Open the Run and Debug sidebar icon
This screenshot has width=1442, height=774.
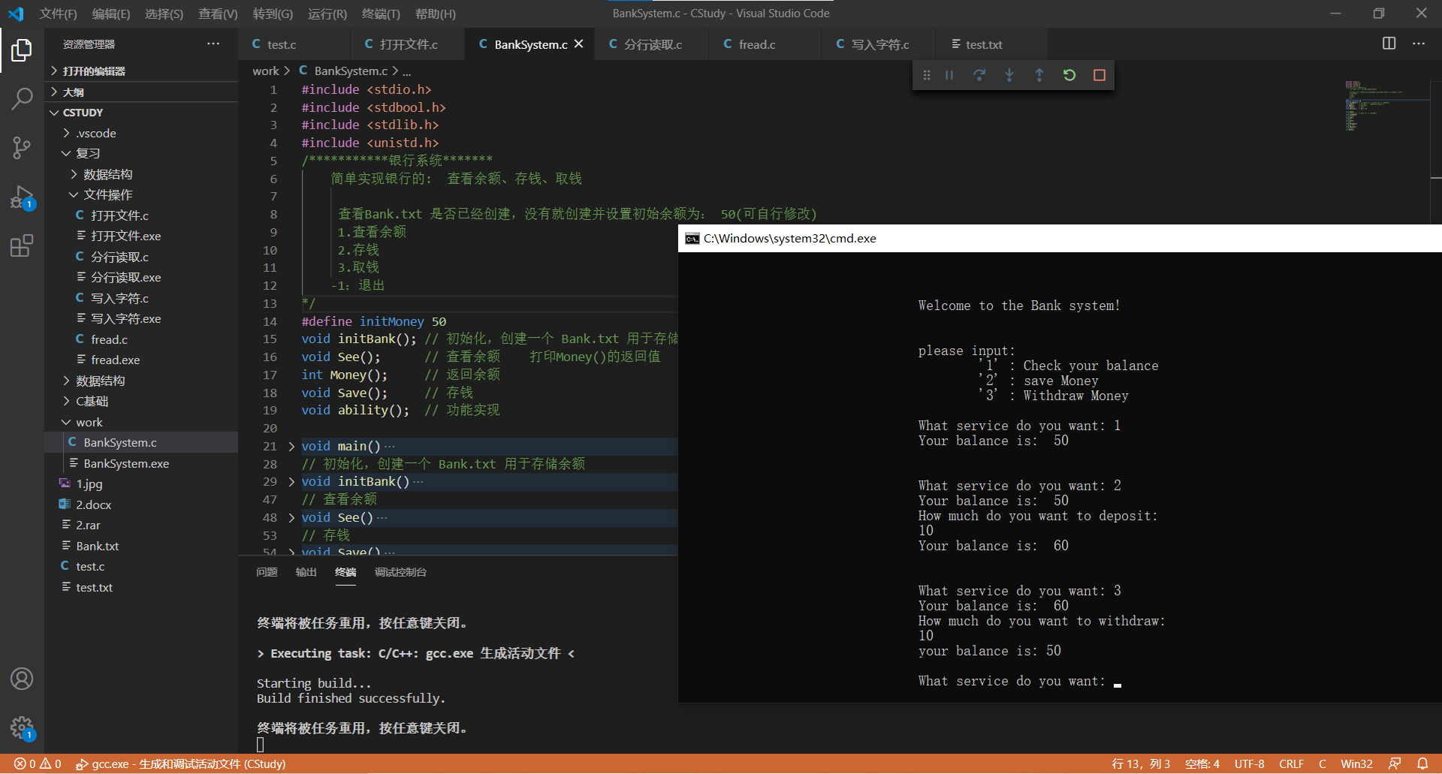pos(22,197)
